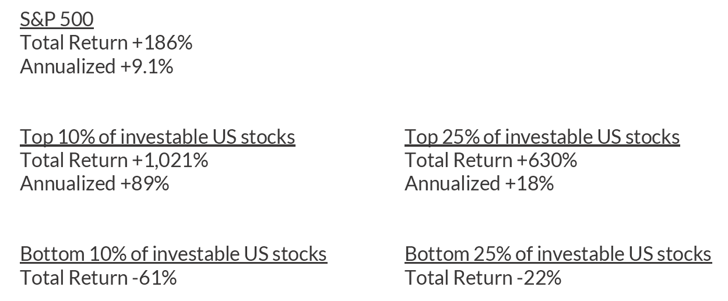Open the Top 10% of investable US stocks heading
This screenshot has width=728, height=301.
click(x=157, y=137)
